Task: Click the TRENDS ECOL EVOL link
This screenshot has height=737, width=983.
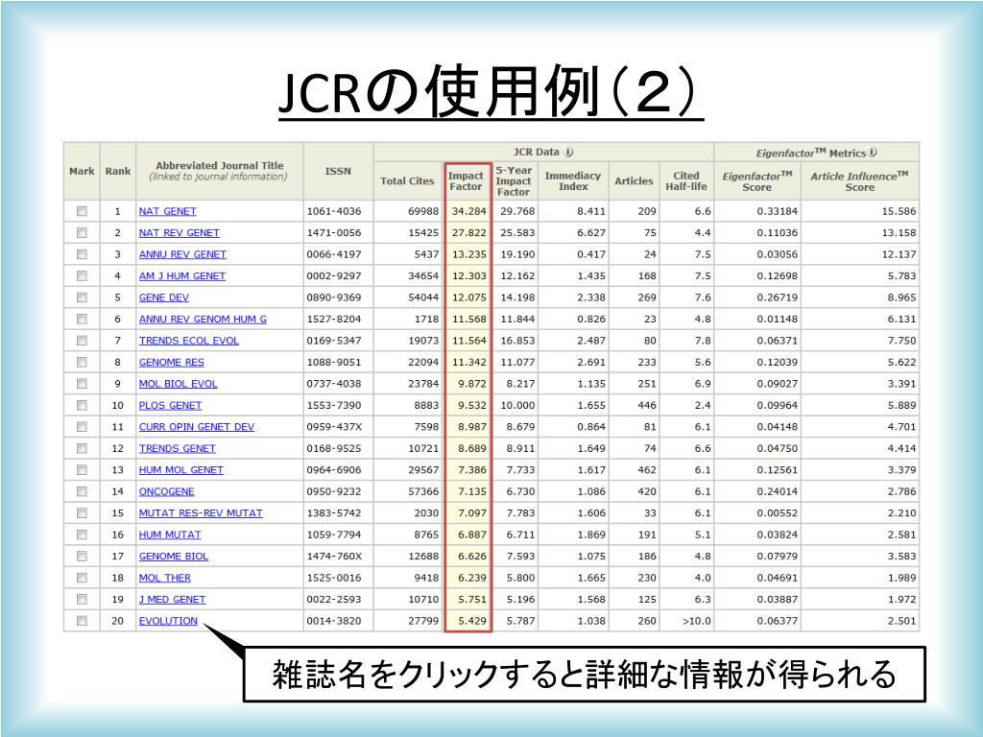Action: pos(189,341)
